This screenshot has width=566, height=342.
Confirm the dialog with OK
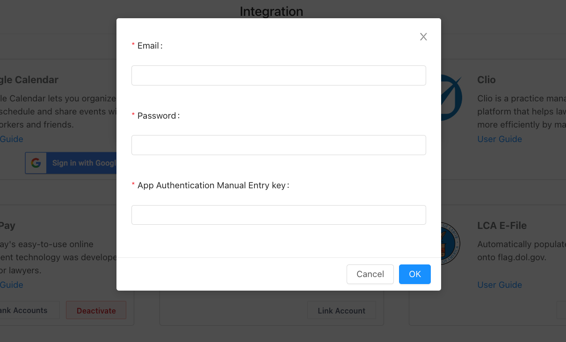pyautogui.click(x=415, y=274)
